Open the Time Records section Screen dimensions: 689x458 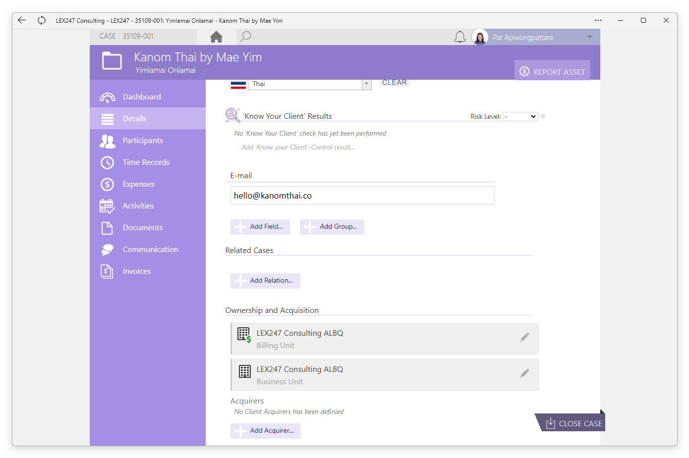tap(148, 162)
